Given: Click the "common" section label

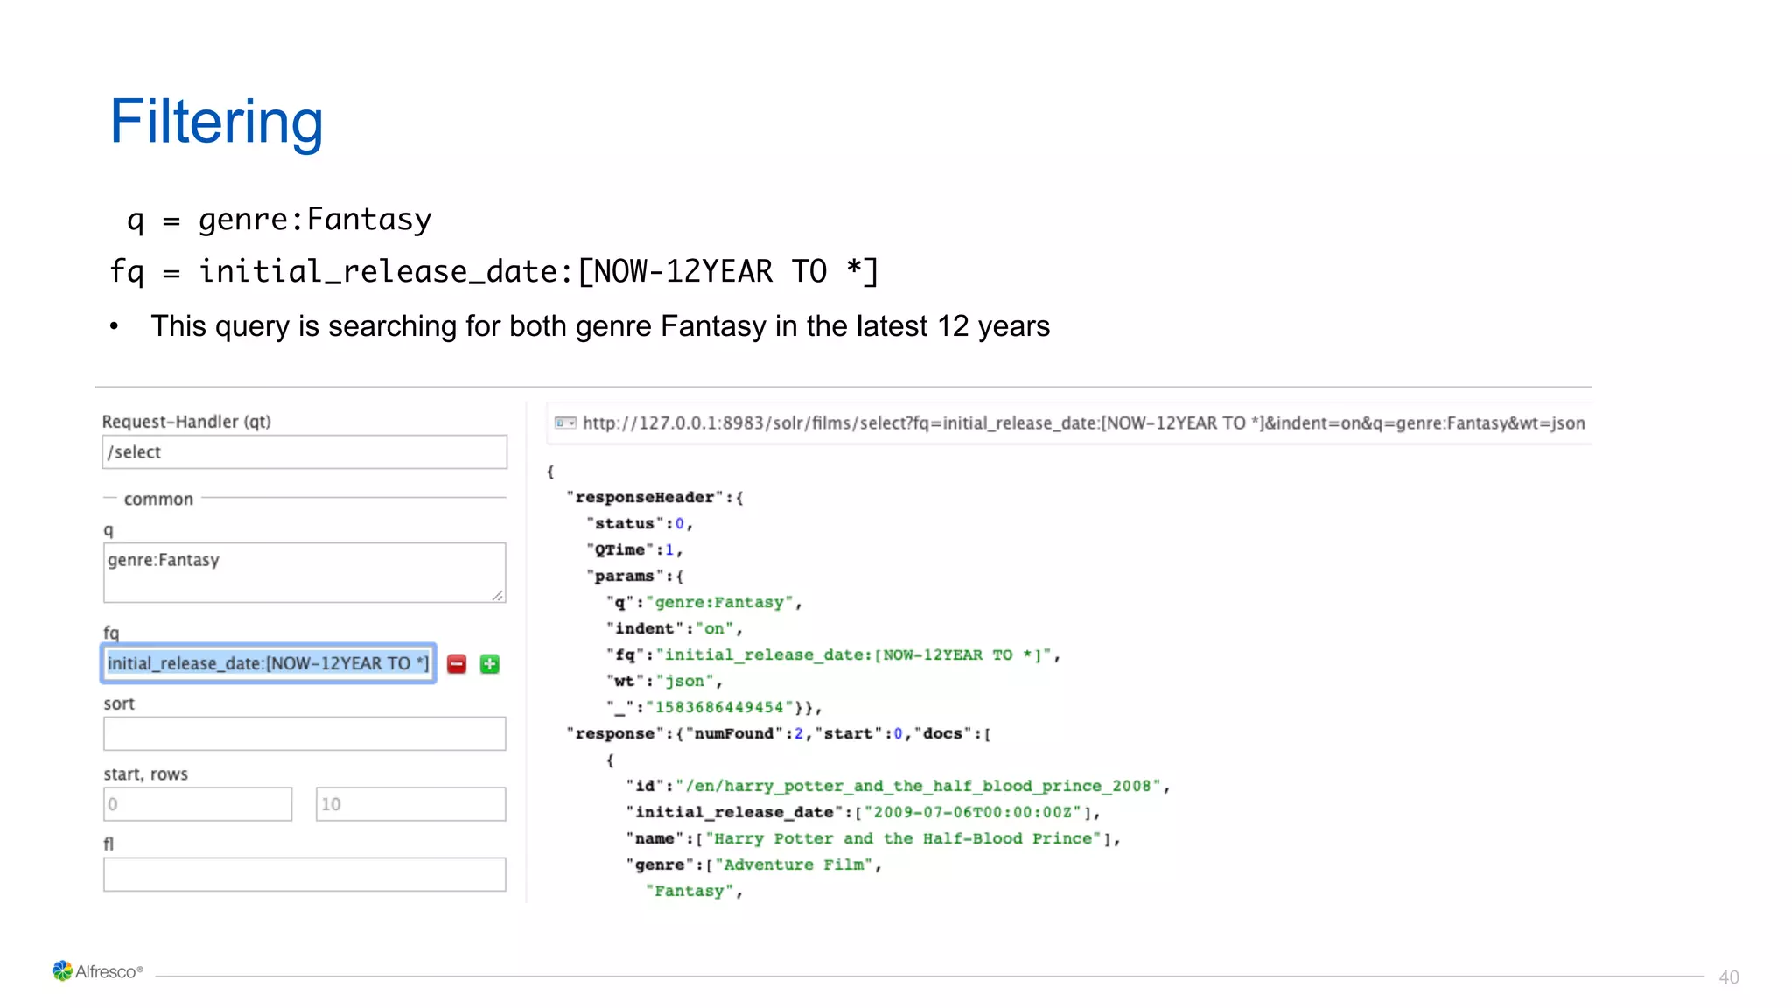Looking at the screenshot, I should (158, 499).
